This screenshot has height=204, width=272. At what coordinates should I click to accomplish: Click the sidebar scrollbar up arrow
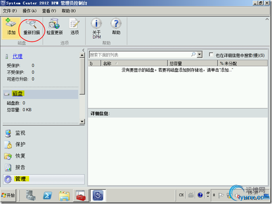[x=82, y=55]
